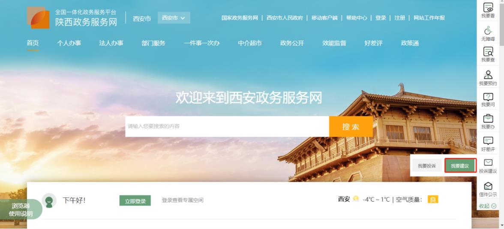Select the 我要预约 person icon

(x=488, y=75)
